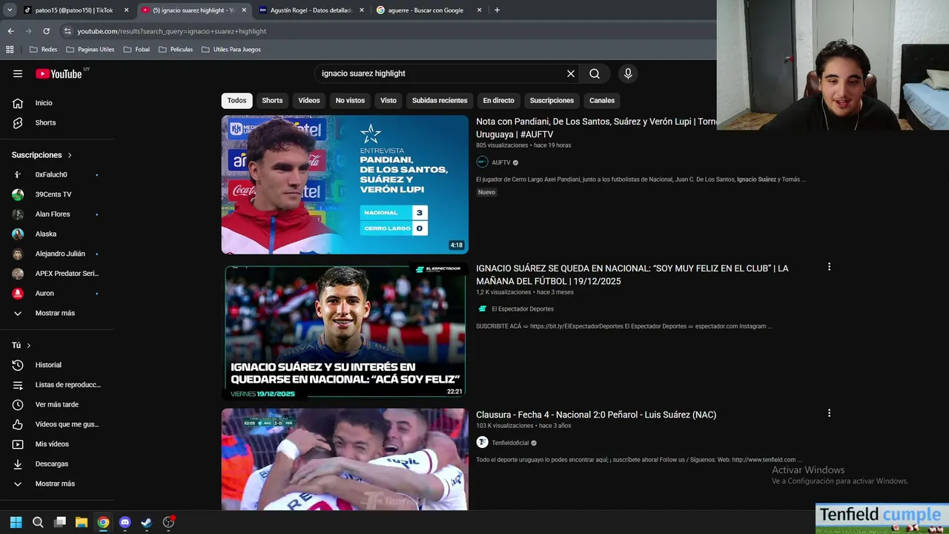Click the YouTube logo
This screenshot has height=534, width=949.
(59, 73)
